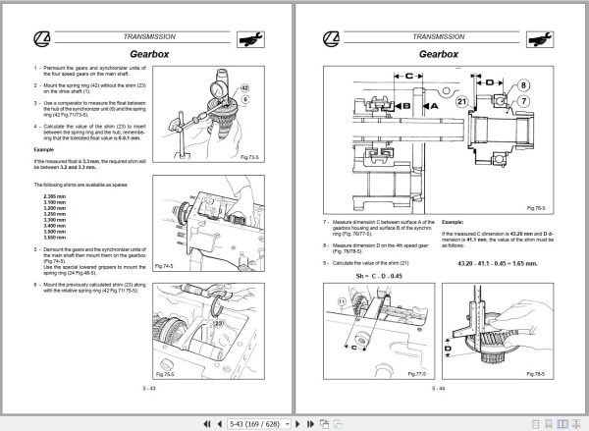589x431 pixels.
Task: Click 'The following shims are available as spares' line
Action: [x=80, y=185]
